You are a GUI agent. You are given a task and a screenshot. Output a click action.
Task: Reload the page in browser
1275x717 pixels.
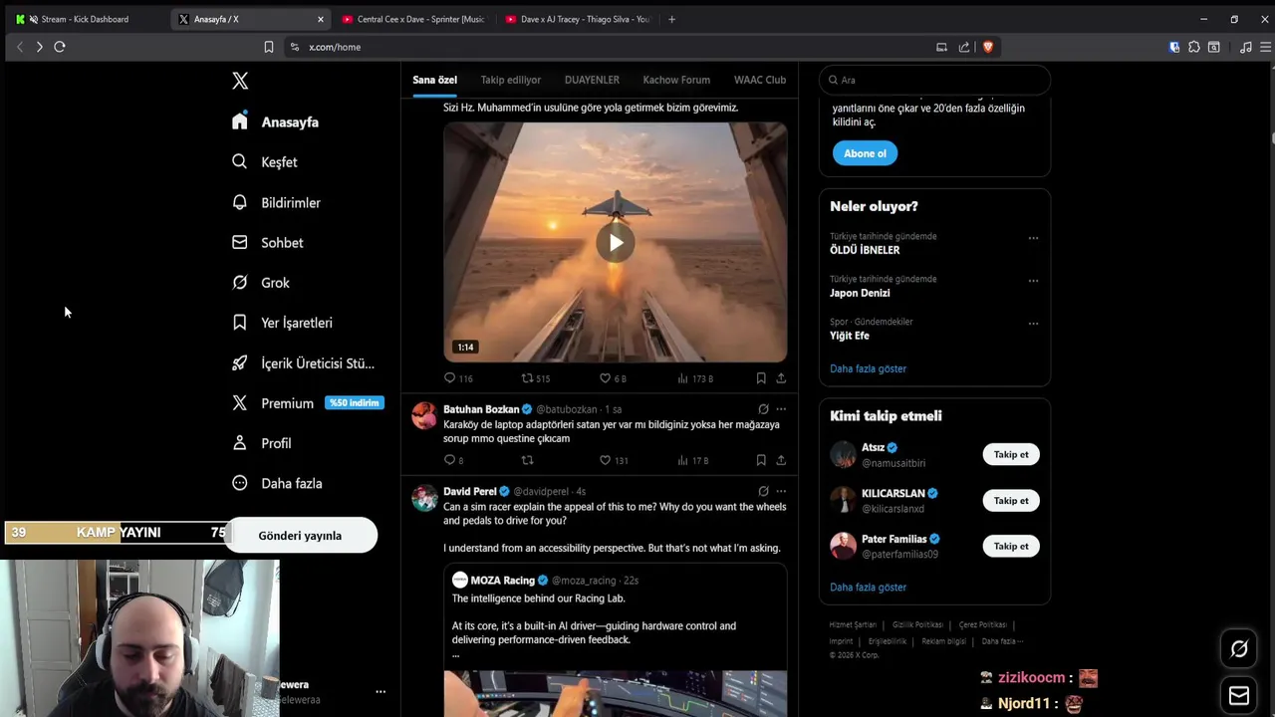tap(60, 47)
